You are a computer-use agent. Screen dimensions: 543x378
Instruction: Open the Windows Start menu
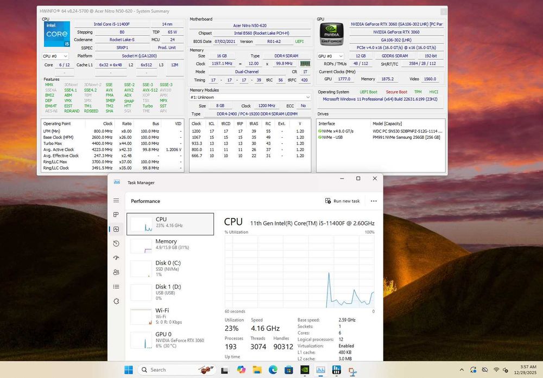[x=129, y=370]
